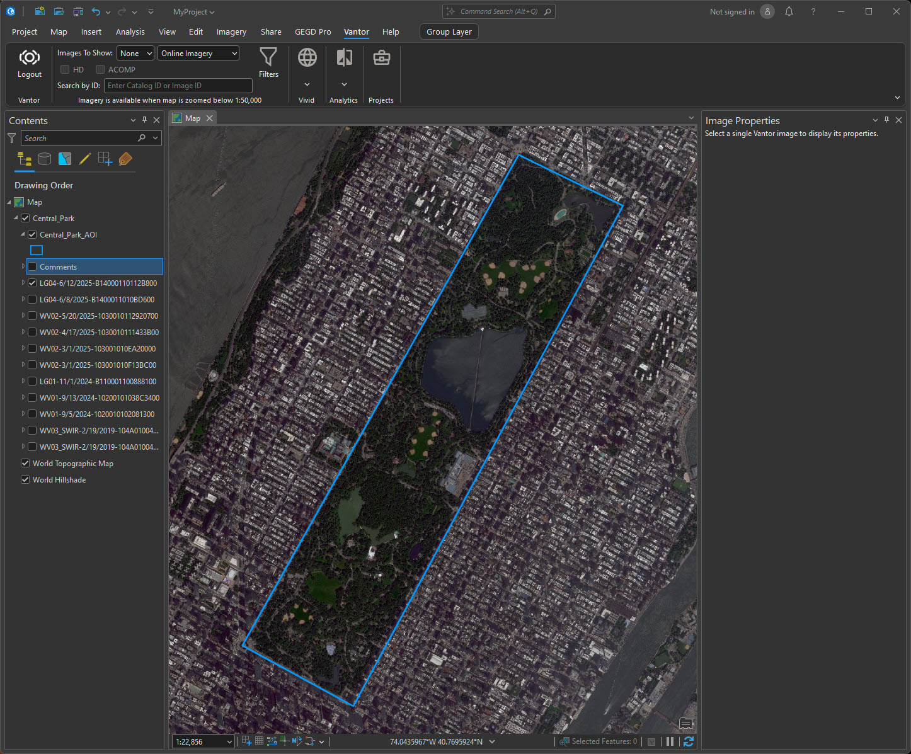The width and height of the screenshot is (911, 754).
Task: Click the Vantor Logout icon
Action: click(x=29, y=59)
